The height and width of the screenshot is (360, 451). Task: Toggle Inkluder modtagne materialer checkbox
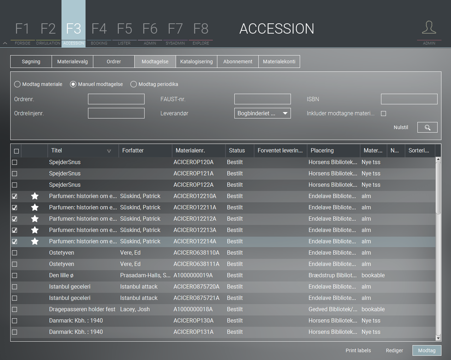click(x=383, y=114)
